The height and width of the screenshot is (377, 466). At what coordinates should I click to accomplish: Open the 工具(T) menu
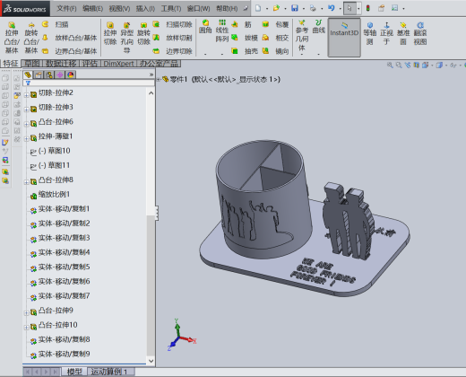click(171, 8)
